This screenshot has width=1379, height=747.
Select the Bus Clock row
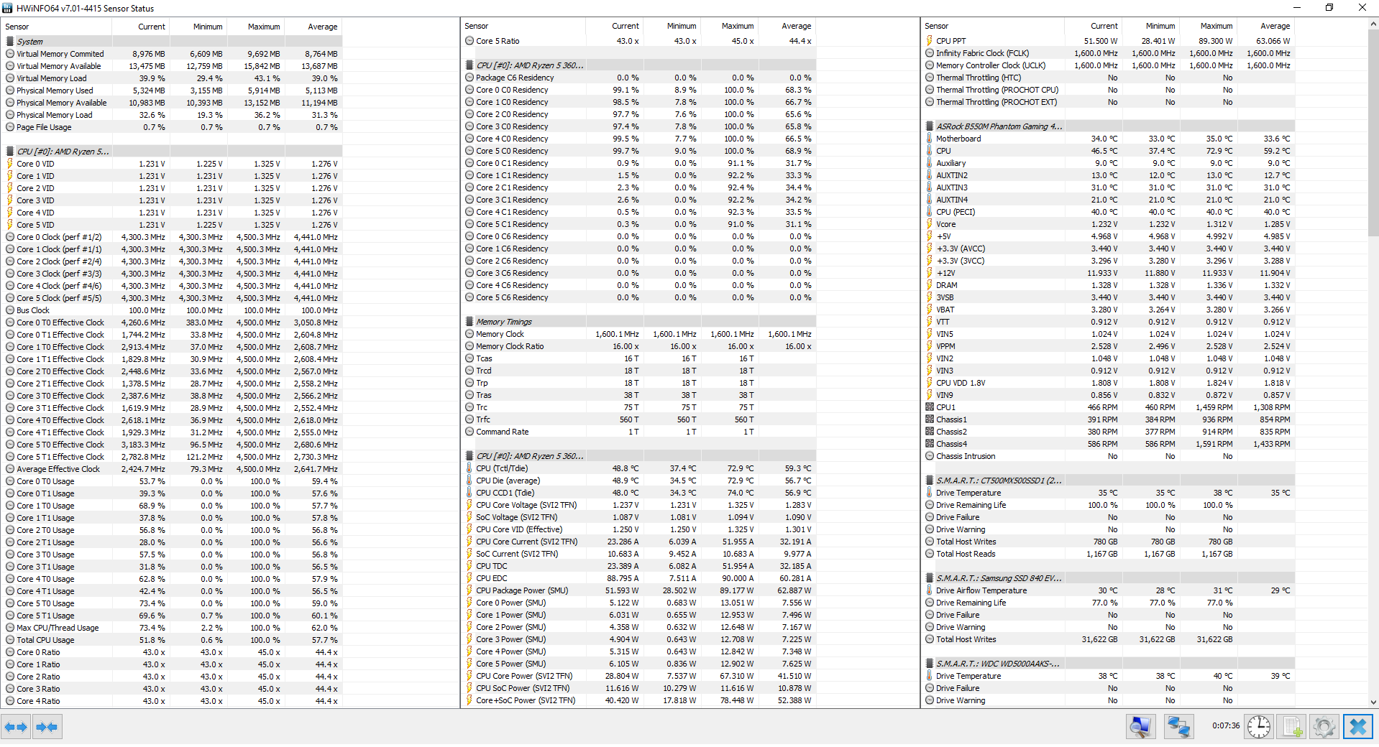coord(172,310)
